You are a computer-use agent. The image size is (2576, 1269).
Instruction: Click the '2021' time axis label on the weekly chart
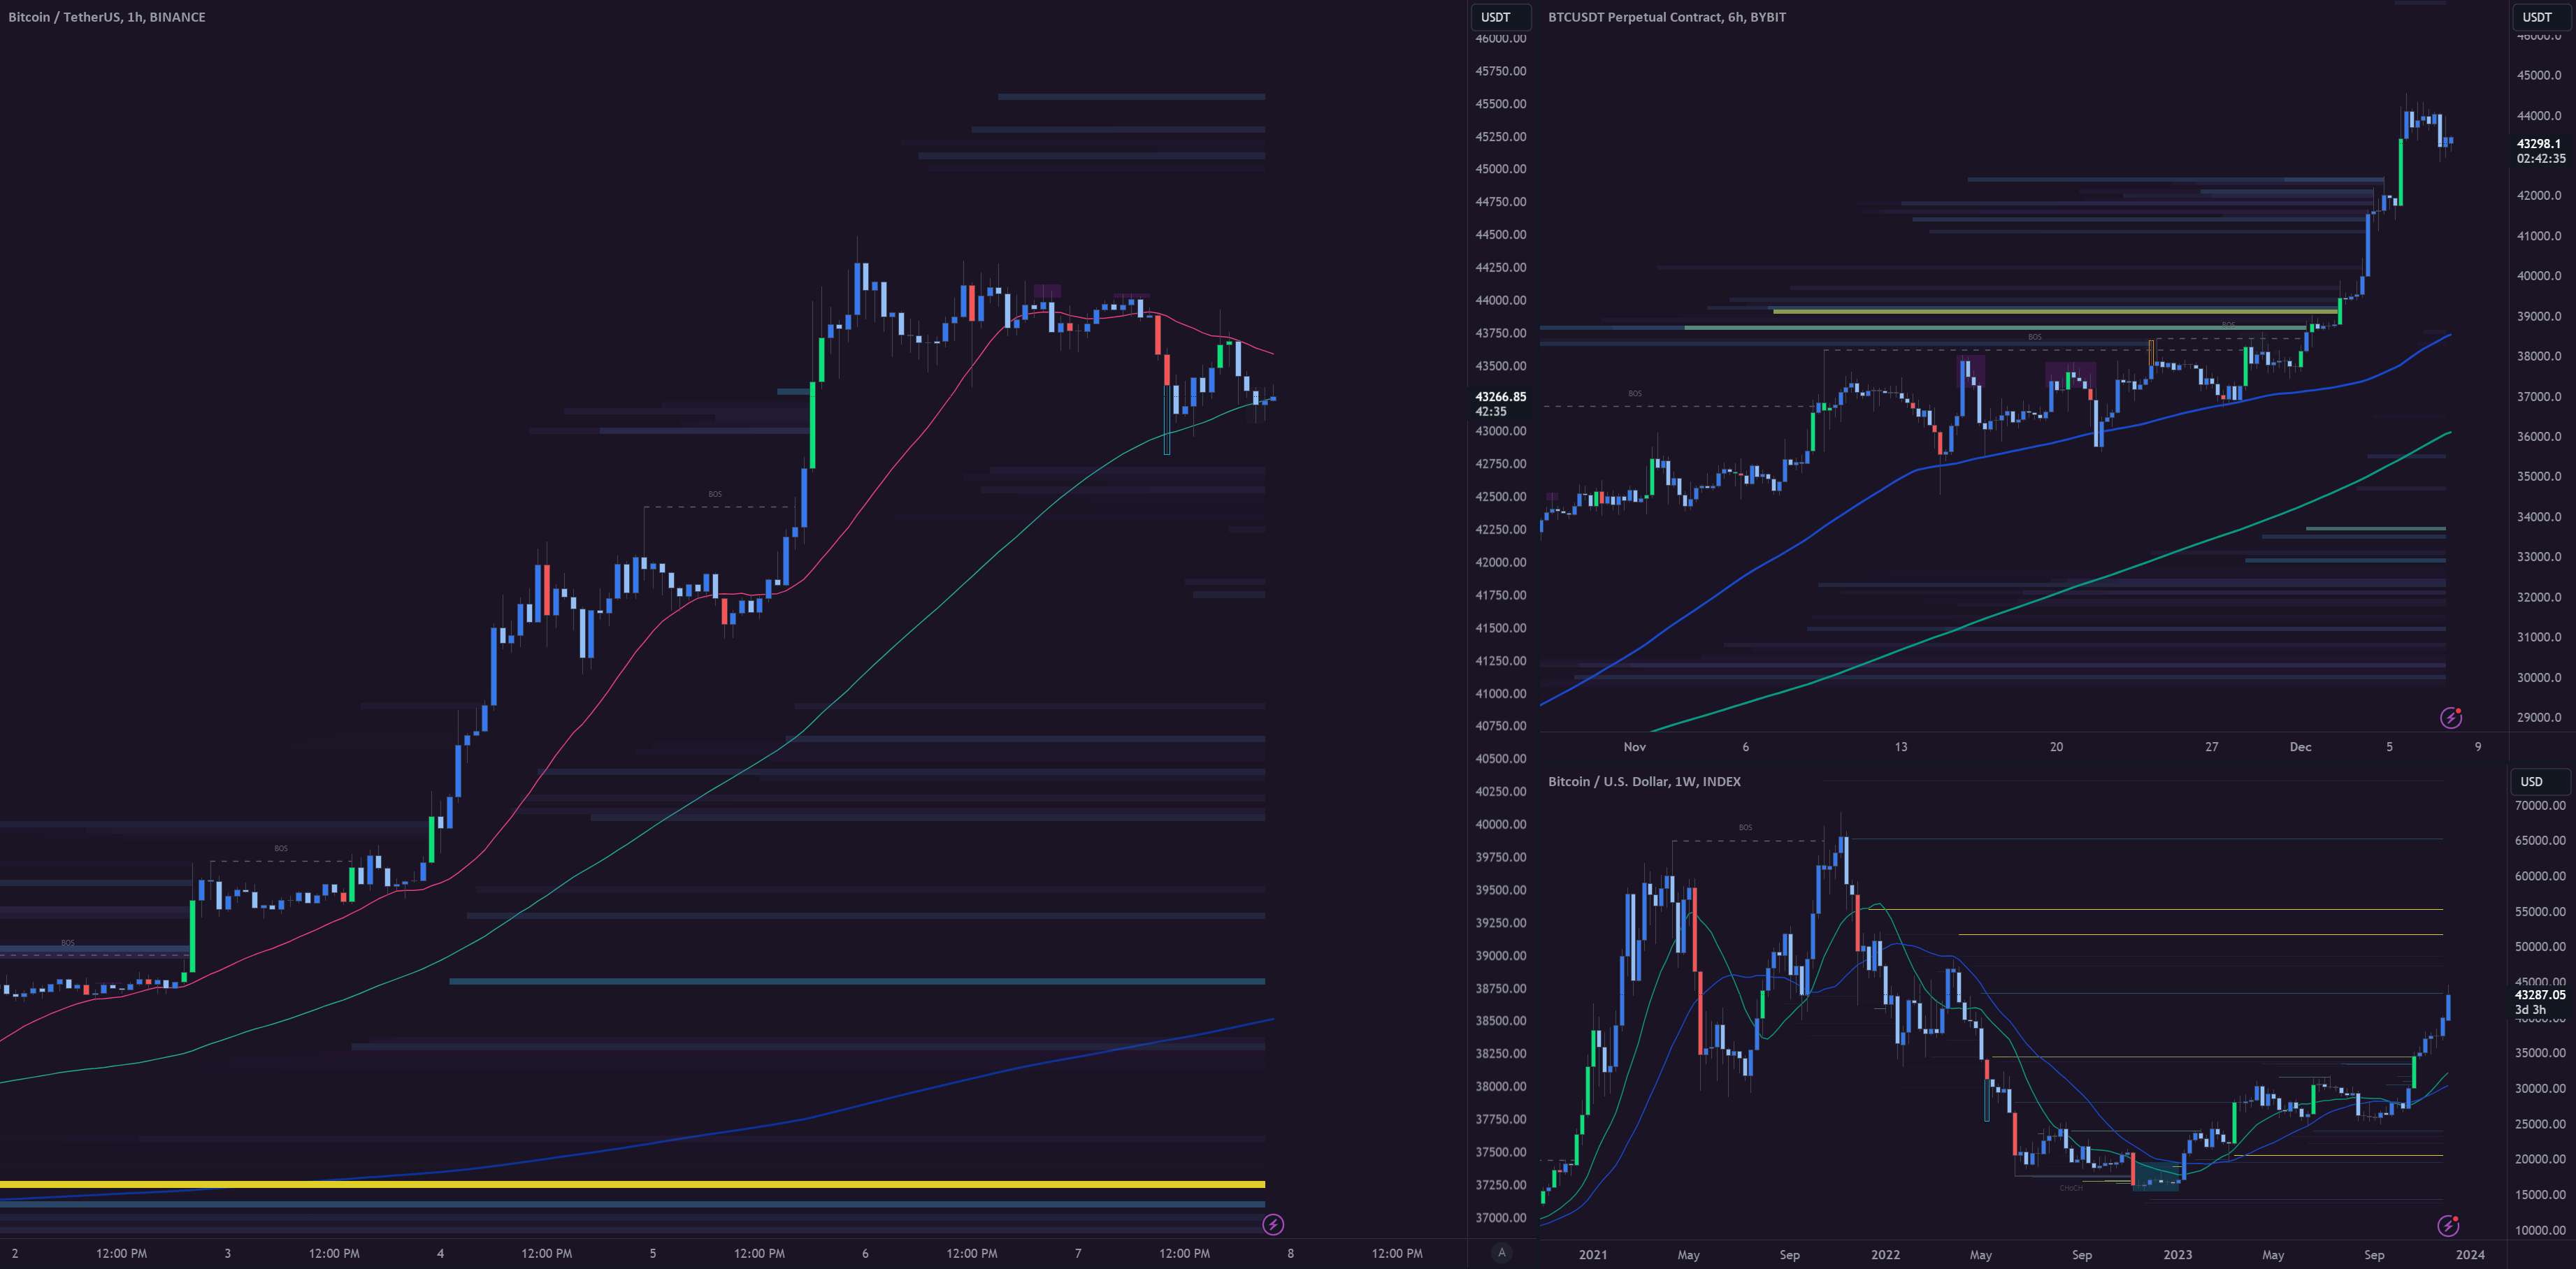click(1593, 1254)
